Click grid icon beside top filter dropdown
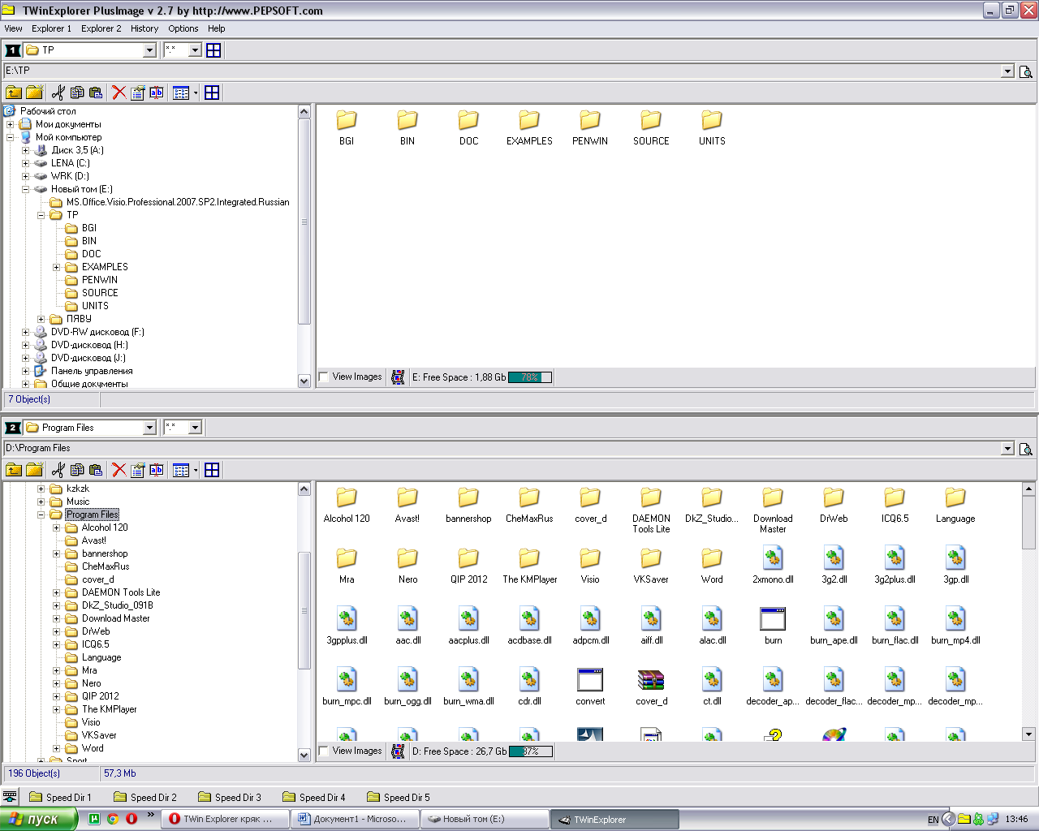Screen dimensions: 1039x831 pos(213,50)
